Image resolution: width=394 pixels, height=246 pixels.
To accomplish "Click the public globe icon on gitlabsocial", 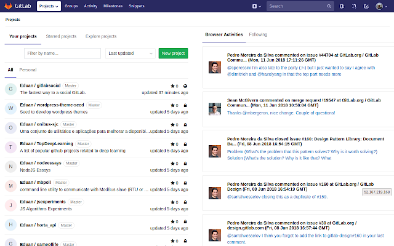I will 185,86.
